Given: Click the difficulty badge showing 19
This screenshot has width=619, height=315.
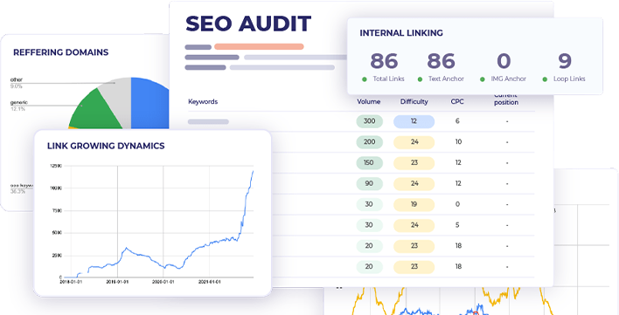Looking at the screenshot, I should coord(414,204).
